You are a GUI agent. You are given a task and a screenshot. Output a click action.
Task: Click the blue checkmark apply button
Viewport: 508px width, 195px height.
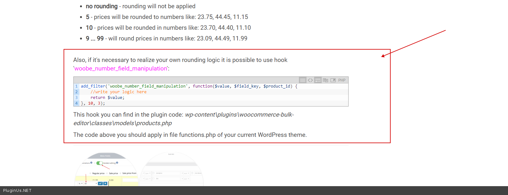(100, 183)
